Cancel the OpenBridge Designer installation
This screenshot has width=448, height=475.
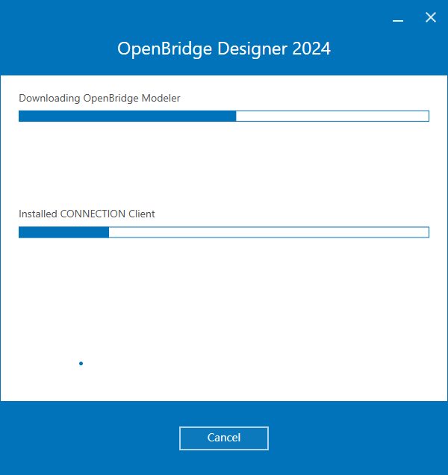224,438
